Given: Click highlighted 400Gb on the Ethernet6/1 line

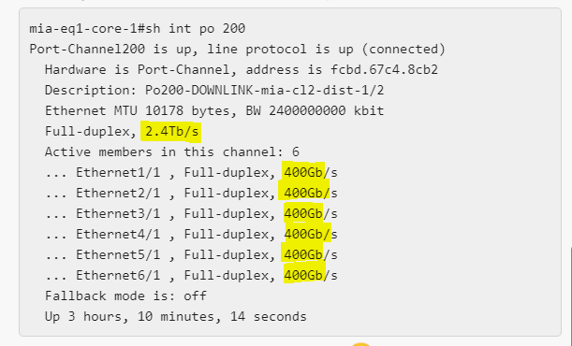Looking at the screenshot, I should point(304,275).
